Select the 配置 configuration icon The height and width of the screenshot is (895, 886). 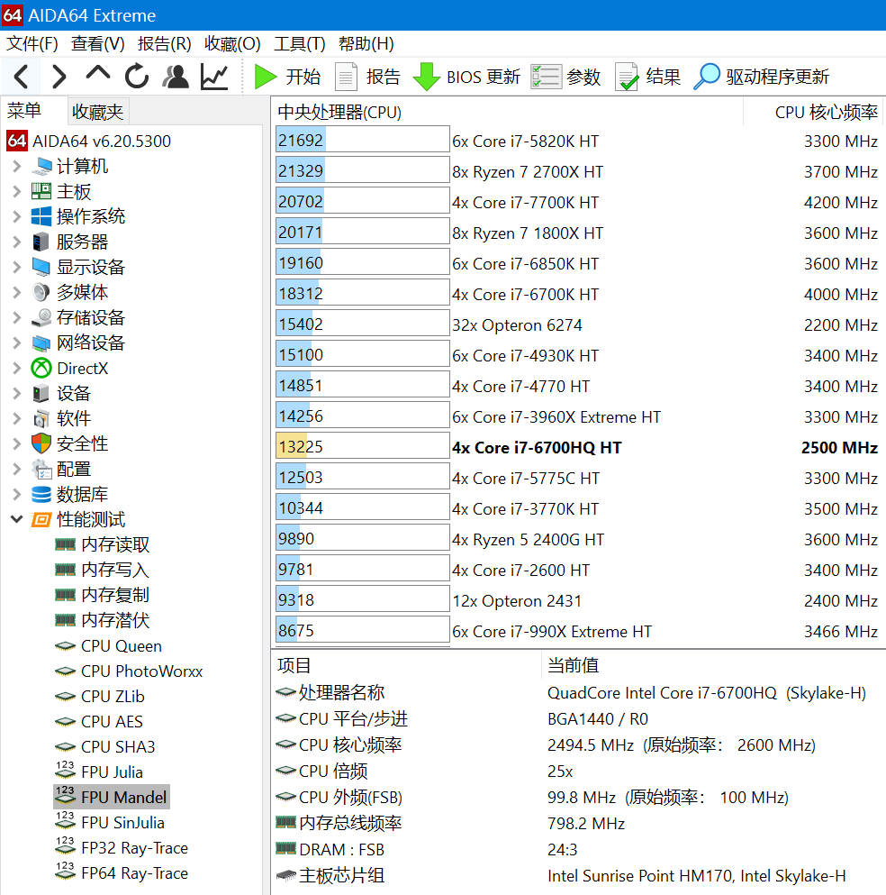[41, 470]
